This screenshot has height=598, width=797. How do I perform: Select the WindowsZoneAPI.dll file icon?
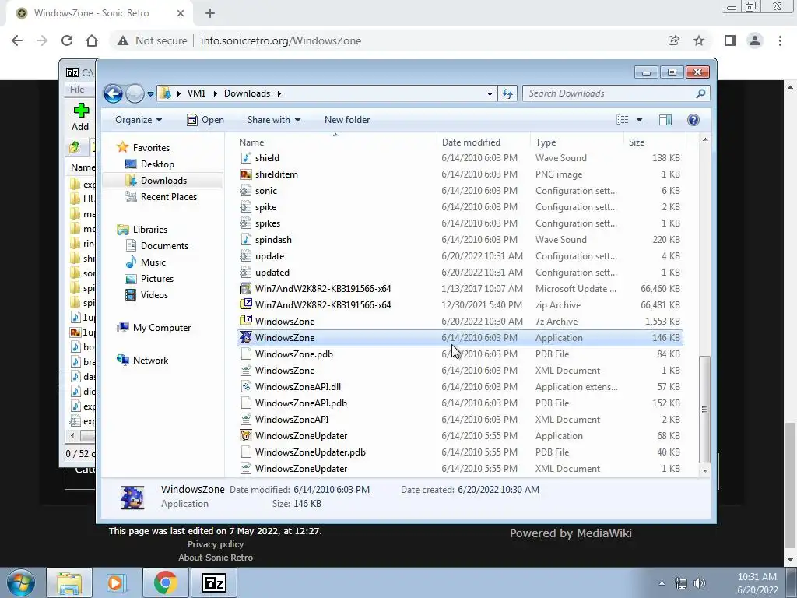tap(245, 387)
